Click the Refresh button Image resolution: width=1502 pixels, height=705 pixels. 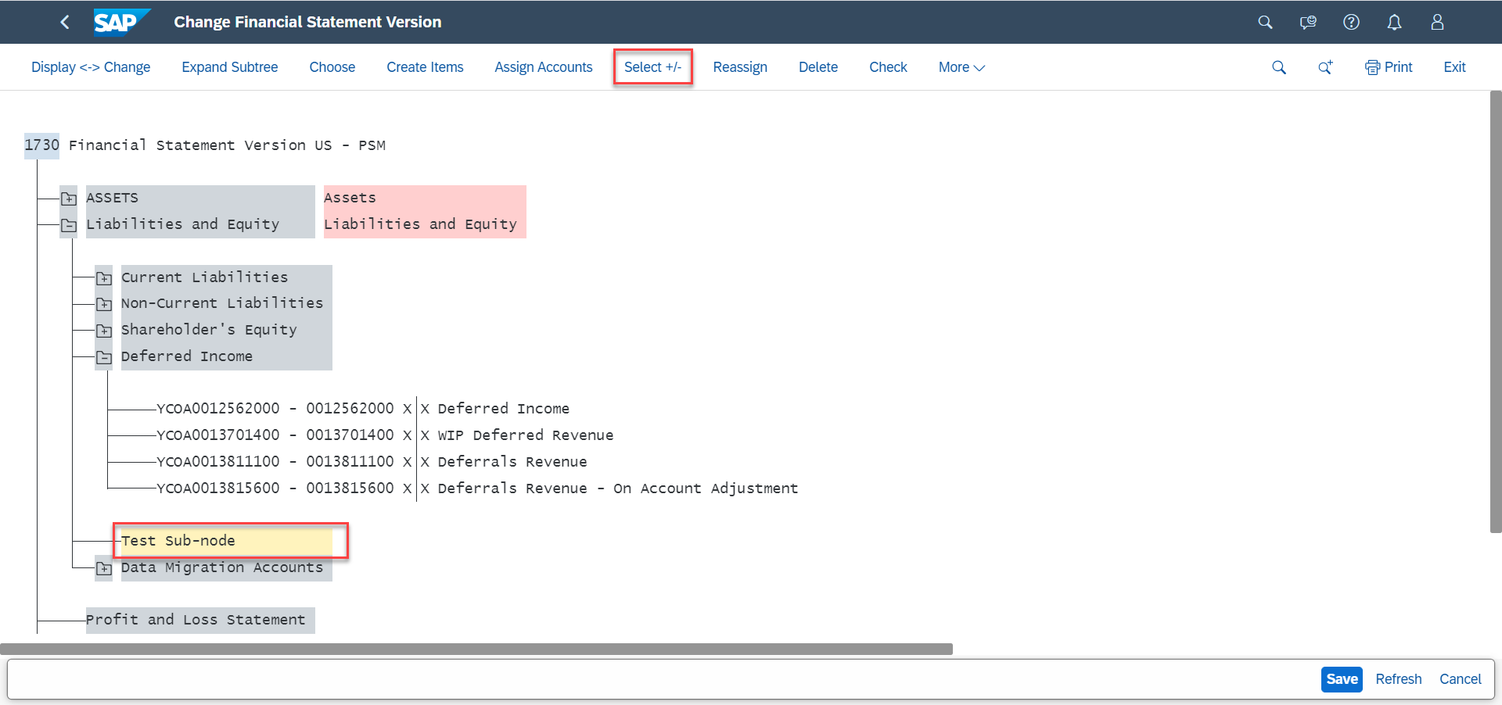(1399, 679)
